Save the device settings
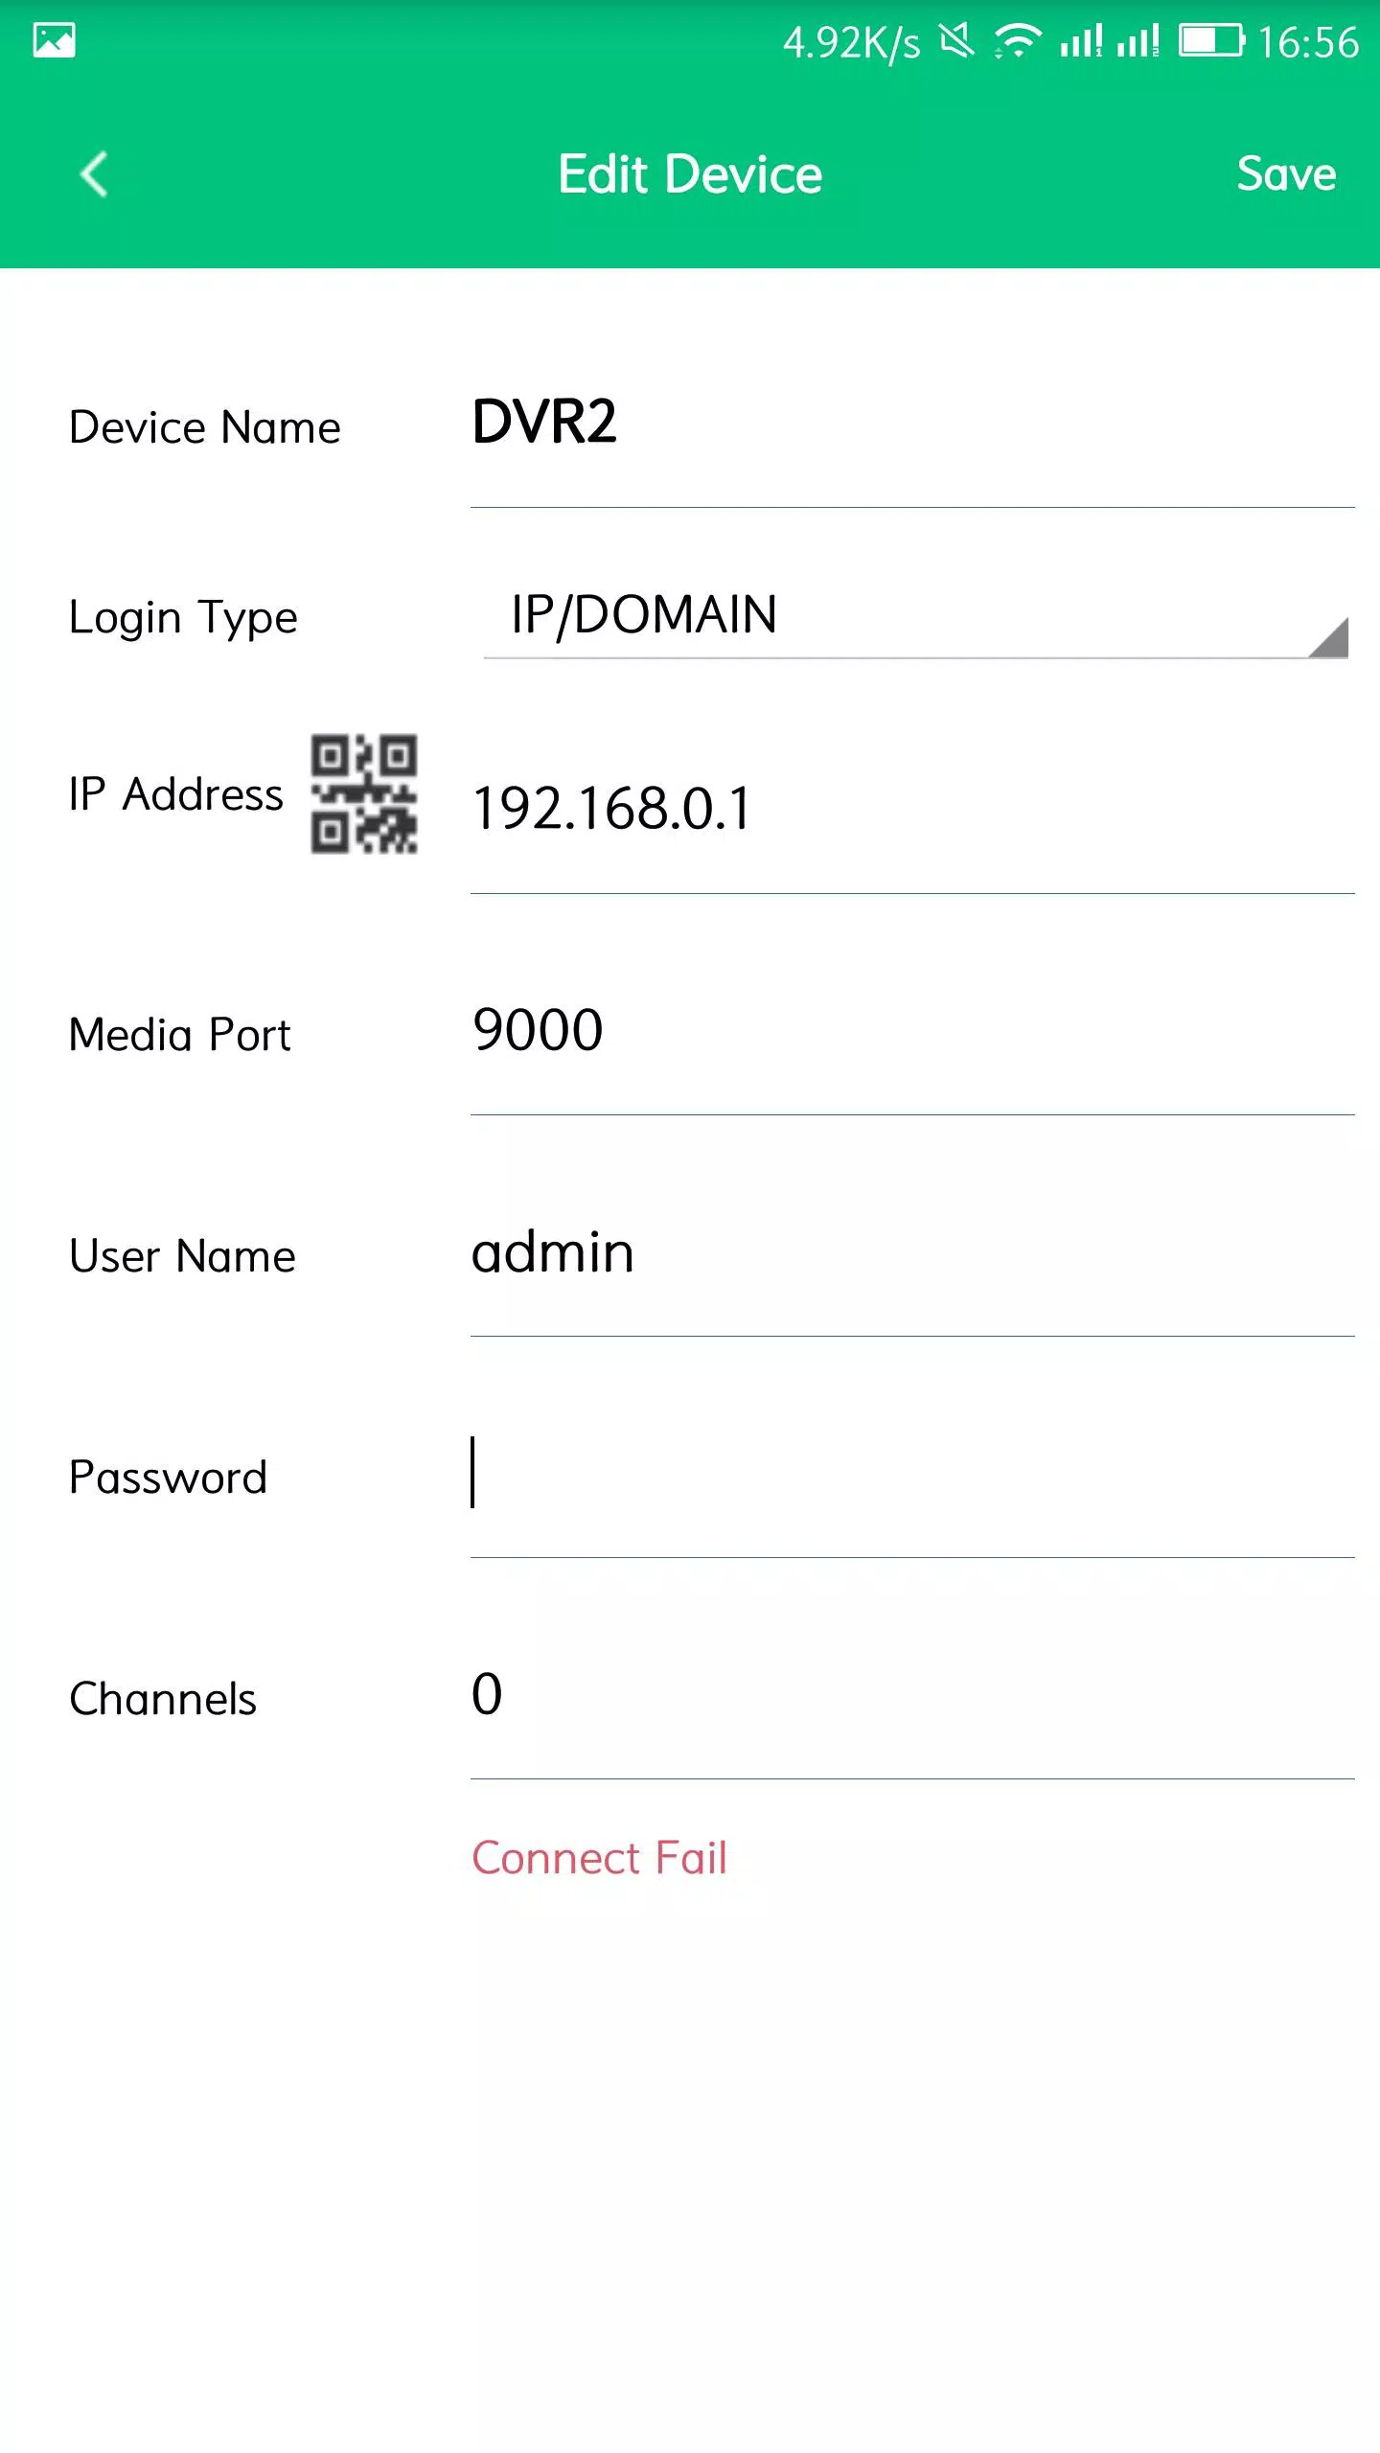 pos(1286,174)
